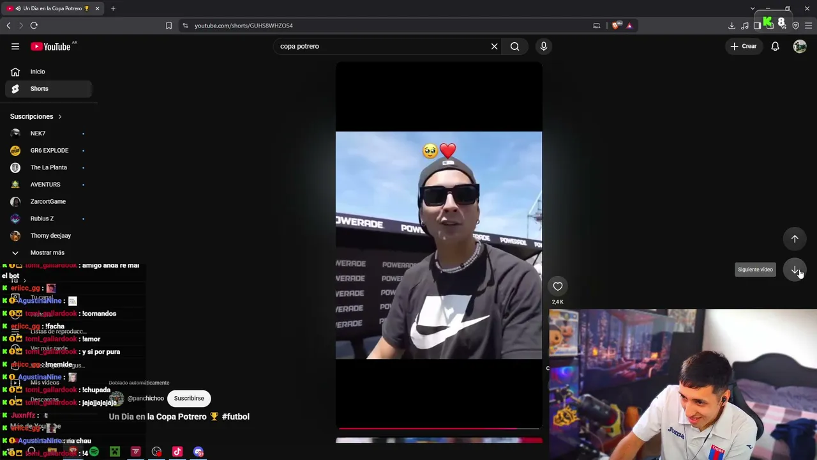Open the ZarcortGame subscription channel
Image resolution: width=817 pixels, height=460 pixels.
click(49, 201)
